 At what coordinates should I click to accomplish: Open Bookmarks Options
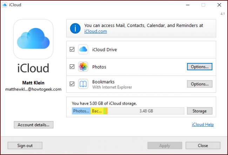(x=200, y=84)
